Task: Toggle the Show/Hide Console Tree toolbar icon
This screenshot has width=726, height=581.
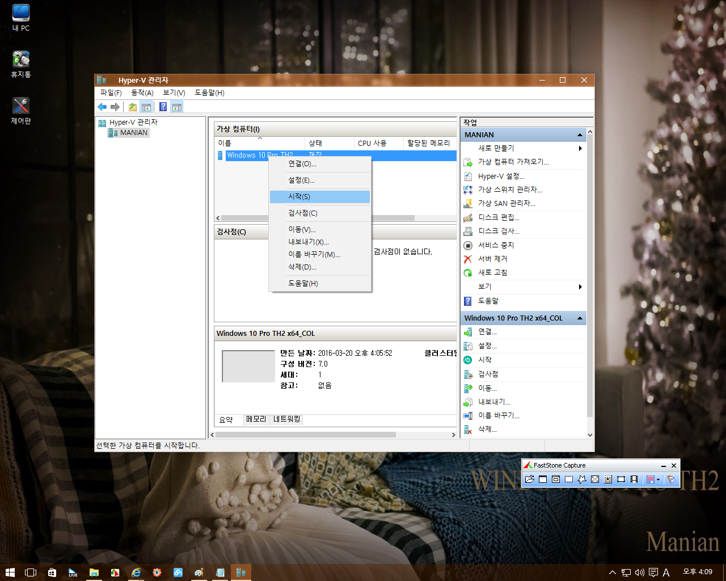Action: [x=146, y=107]
